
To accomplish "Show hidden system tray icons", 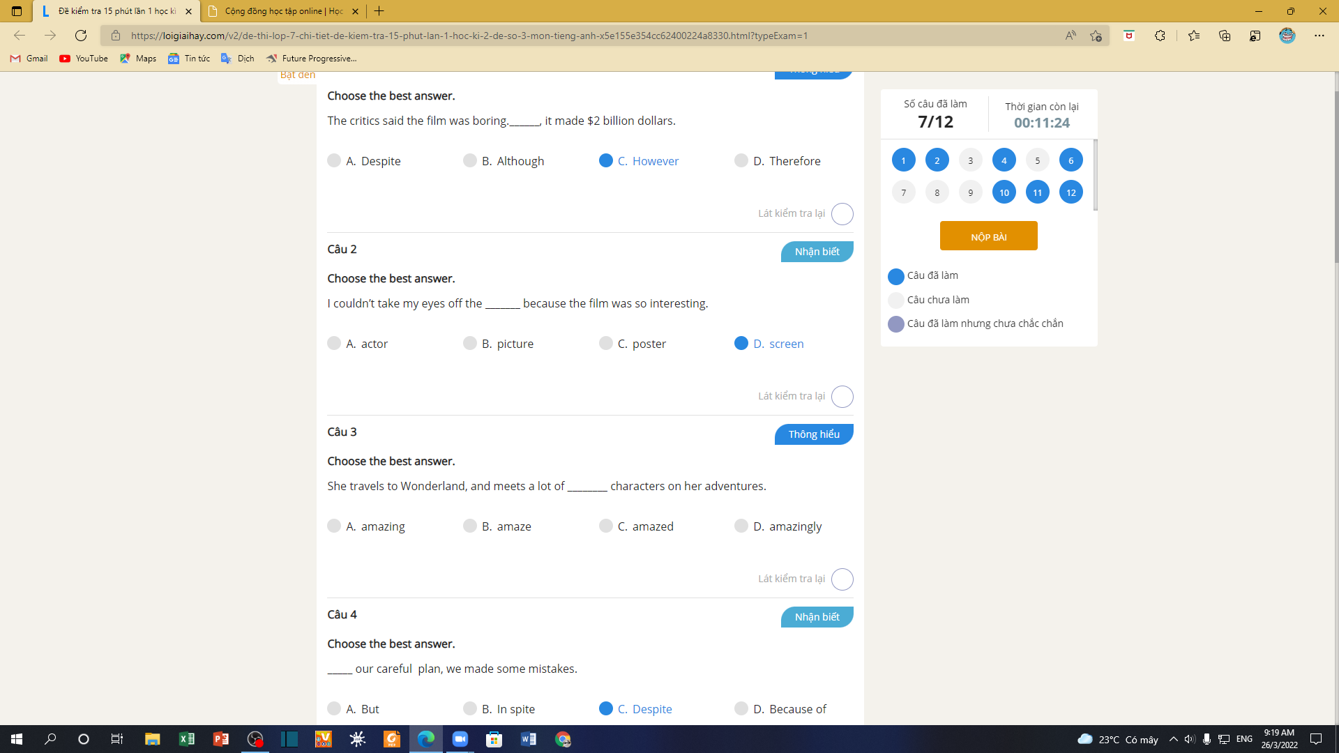I will click(1173, 739).
